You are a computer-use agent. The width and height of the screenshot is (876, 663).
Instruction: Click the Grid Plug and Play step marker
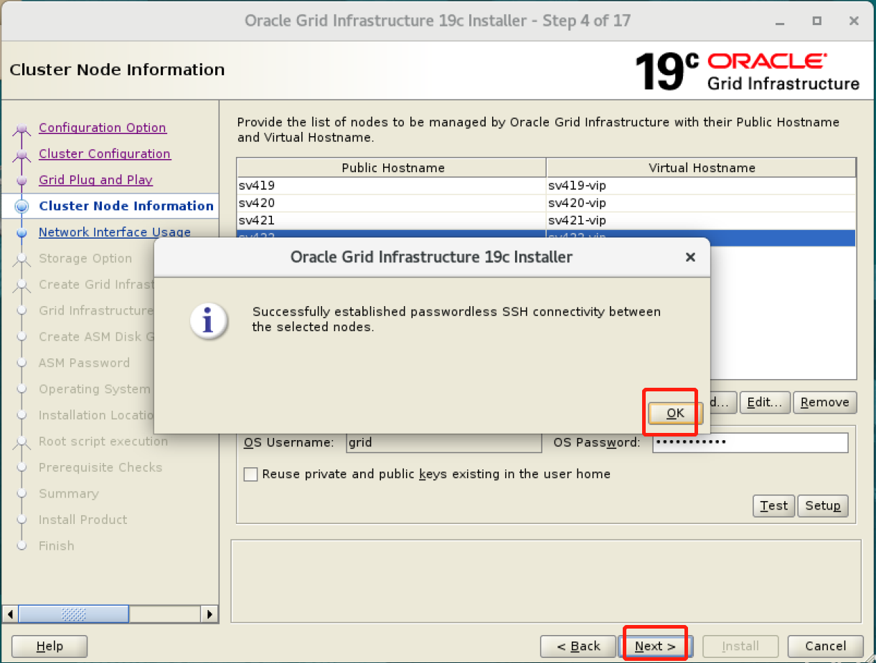click(22, 181)
